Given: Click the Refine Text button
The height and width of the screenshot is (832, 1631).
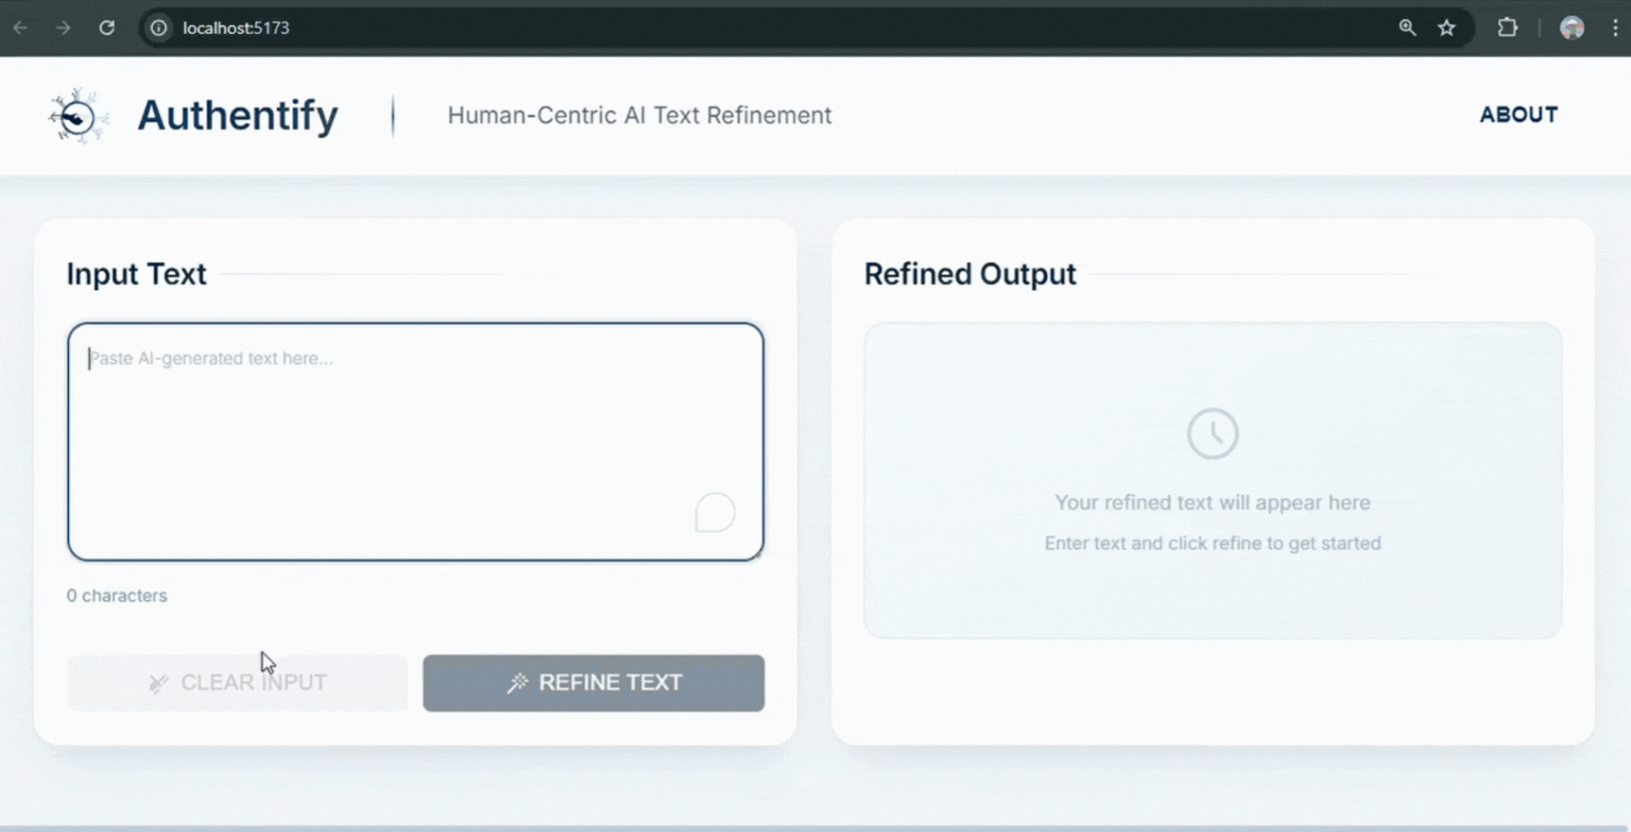Looking at the screenshot, I should click(x=594, y=683).
